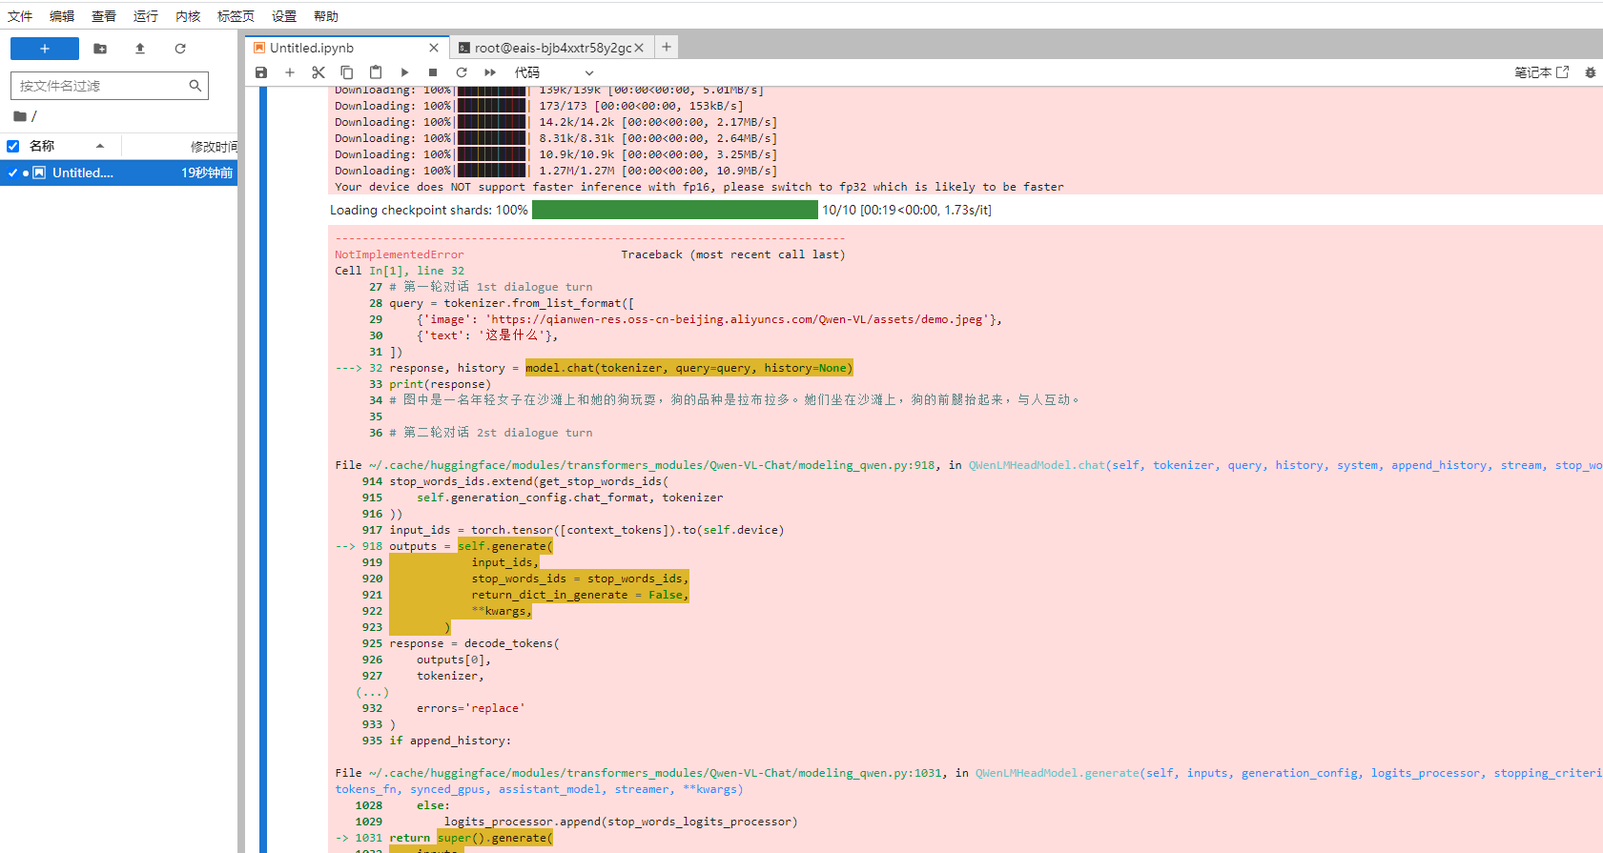Click the NotImplementedError text
The image size is (1603, 853).
(399, 254)
